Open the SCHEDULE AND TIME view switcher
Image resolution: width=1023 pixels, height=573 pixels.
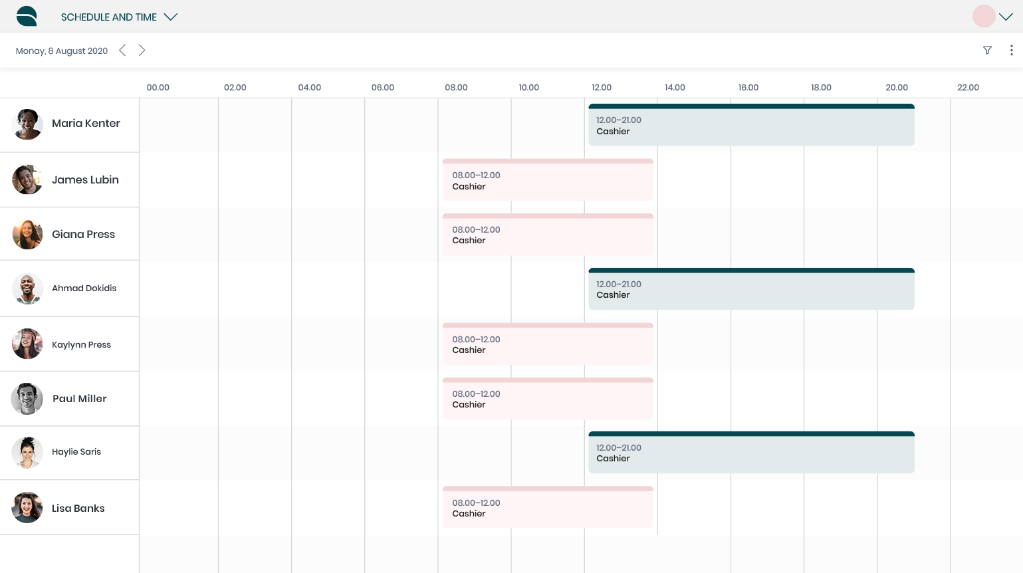coord(109,17)
